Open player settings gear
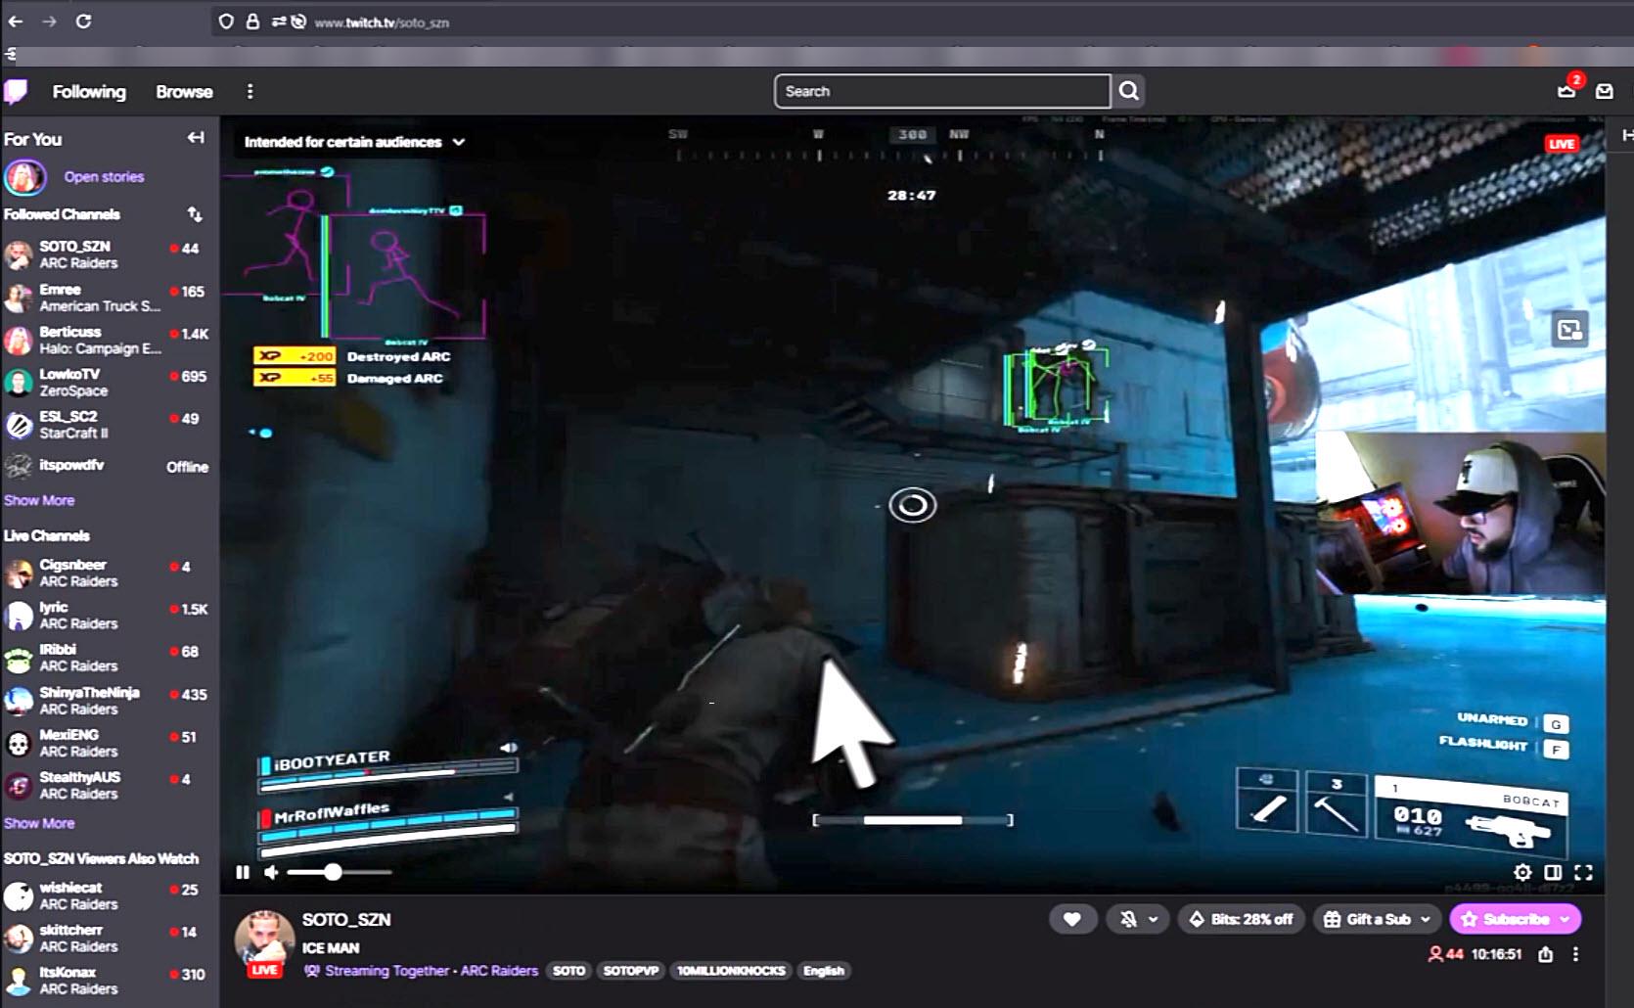The height and width of the screenshot is (1008, 1634). (x=1522, y=872)
